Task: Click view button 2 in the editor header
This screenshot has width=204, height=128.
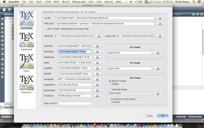Action: tap(198, 14)
